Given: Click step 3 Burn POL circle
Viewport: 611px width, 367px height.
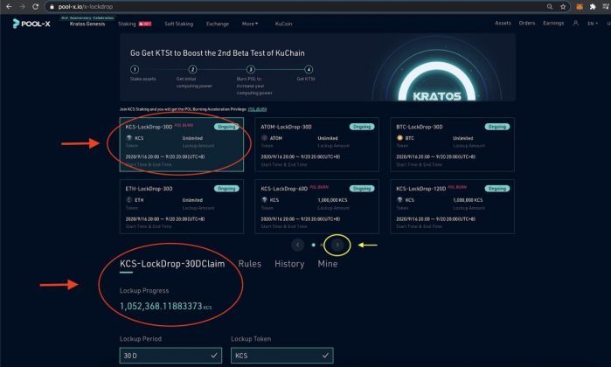Looking at the screenshot, I should tap(251, 69).
